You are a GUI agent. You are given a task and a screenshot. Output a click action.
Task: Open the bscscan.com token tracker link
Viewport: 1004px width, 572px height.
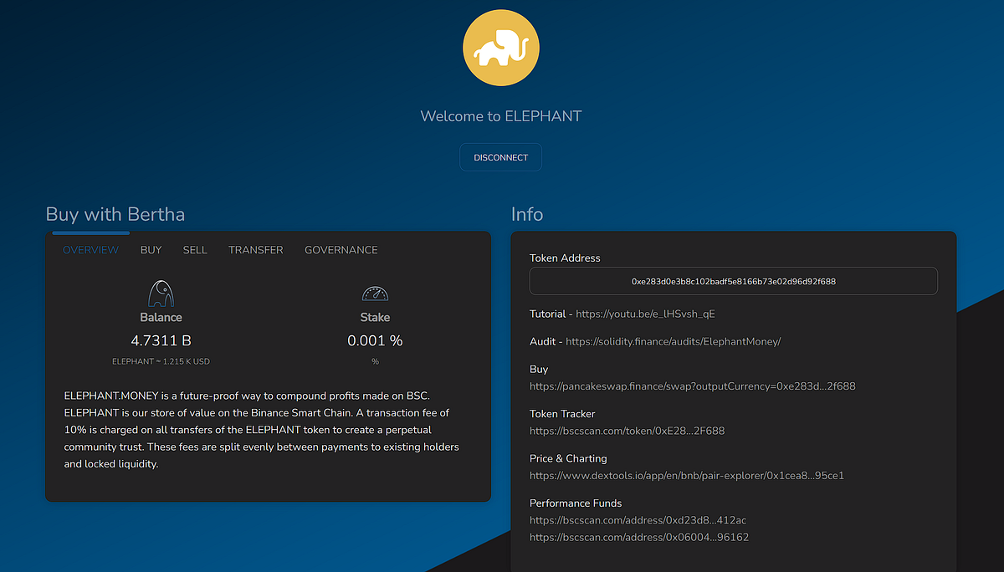[x=627, y=431]
